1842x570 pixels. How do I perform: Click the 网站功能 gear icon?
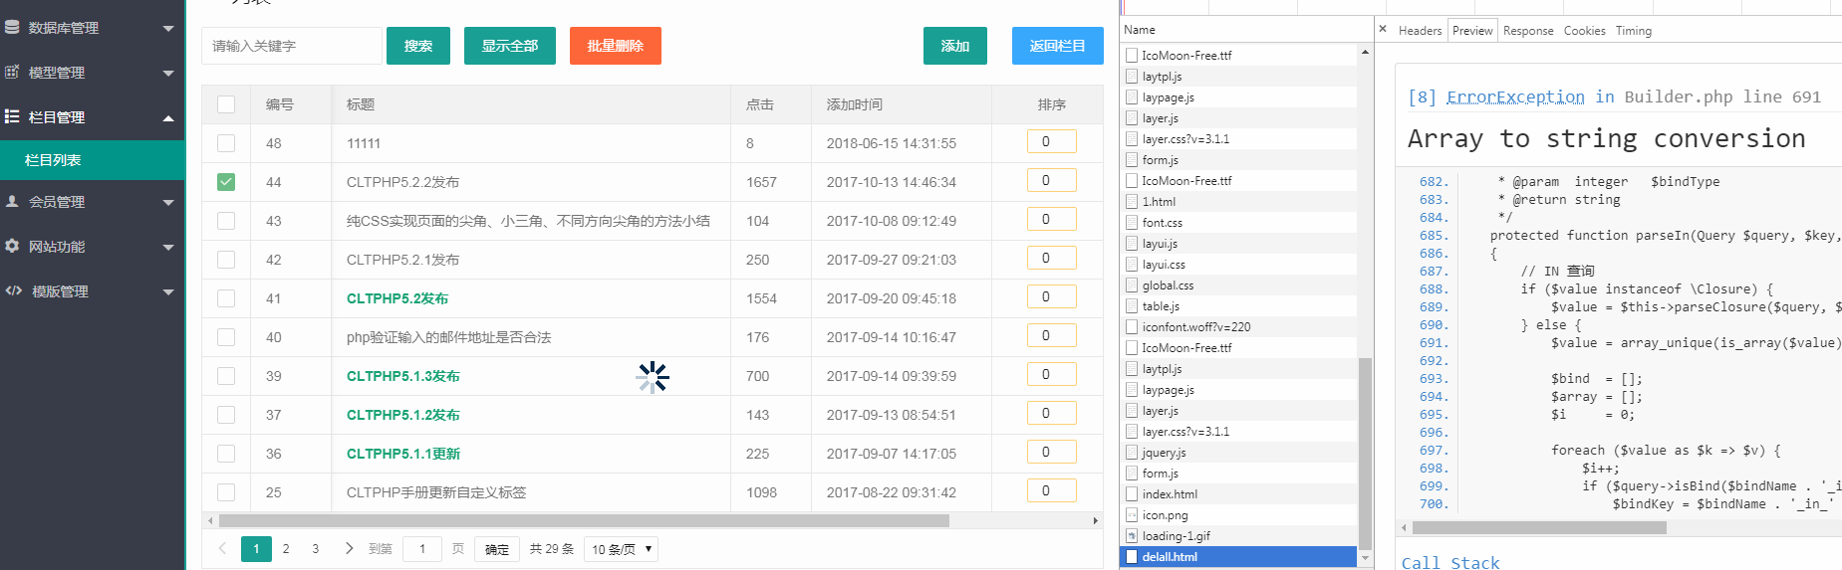click(x=12, y=246)
